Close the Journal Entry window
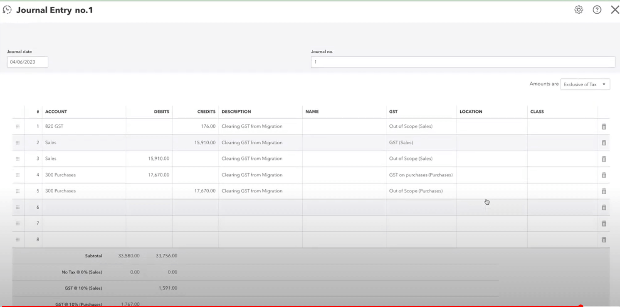The width and height of the screenshot is (620, 307). tap(615, 10)
